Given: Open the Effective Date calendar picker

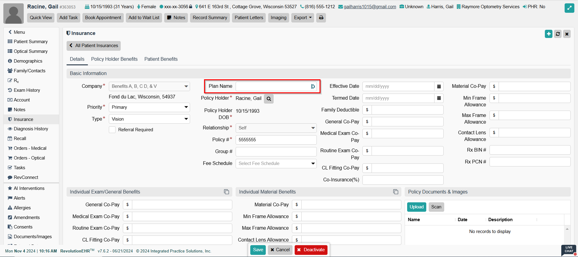Looking at the screenshot, I should coord(439,87).
